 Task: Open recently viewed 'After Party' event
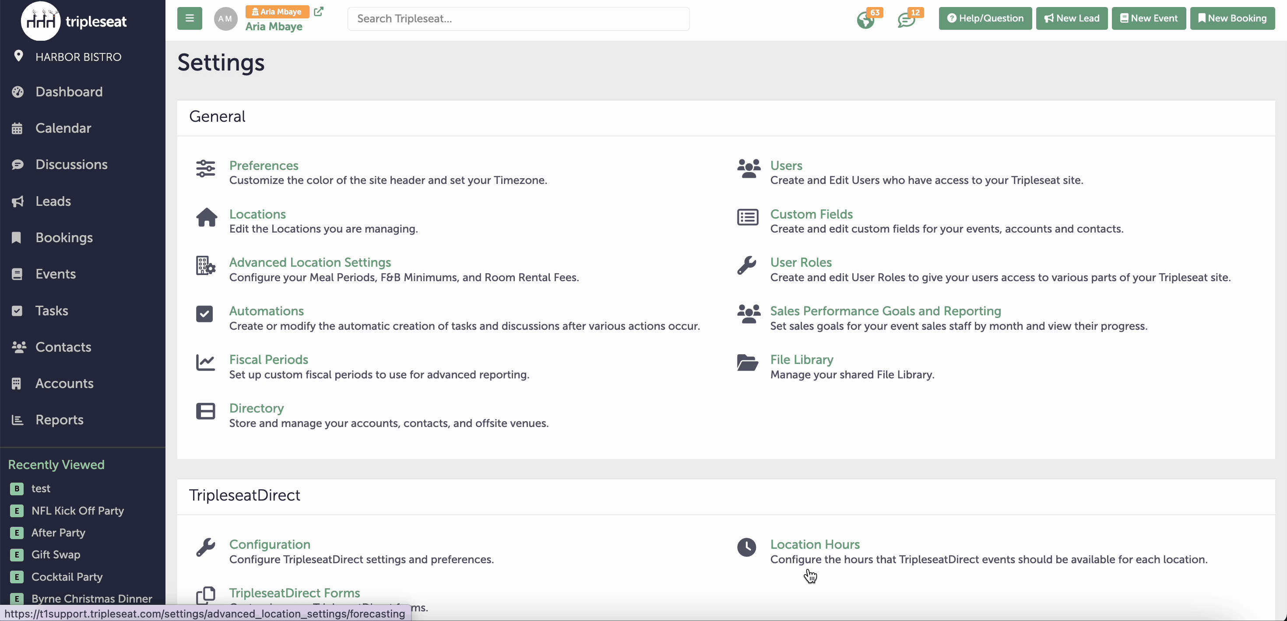pos(58,533)
